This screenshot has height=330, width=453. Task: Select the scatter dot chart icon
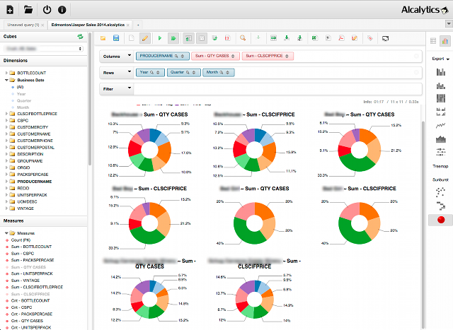click(x=440, y=191)
